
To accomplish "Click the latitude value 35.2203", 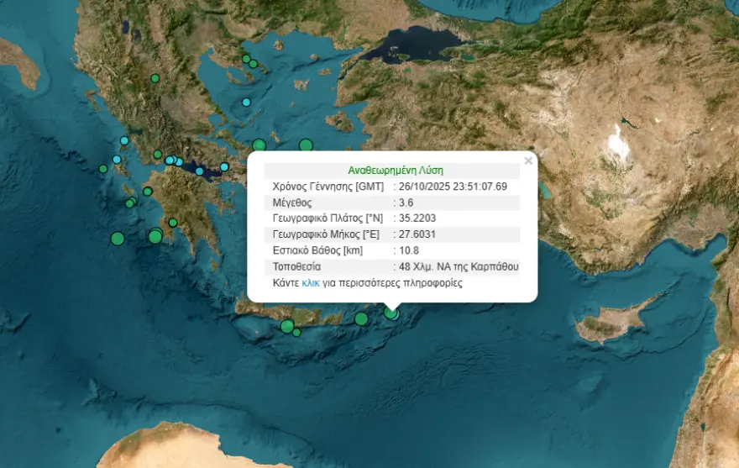I will pyautogui.click(x=417, y=218).
